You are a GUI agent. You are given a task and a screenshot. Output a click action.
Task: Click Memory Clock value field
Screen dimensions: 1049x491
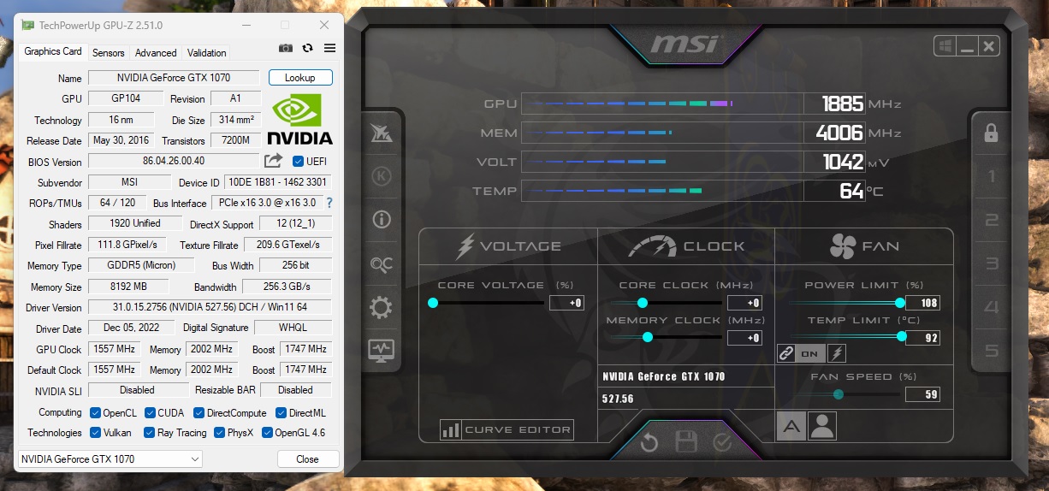pyautogui.click(x=744, y=338)
